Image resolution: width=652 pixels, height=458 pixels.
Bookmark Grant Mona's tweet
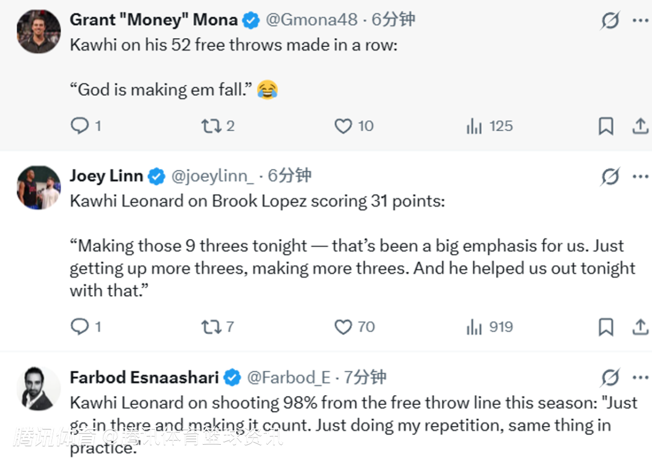tap(606, 126)
